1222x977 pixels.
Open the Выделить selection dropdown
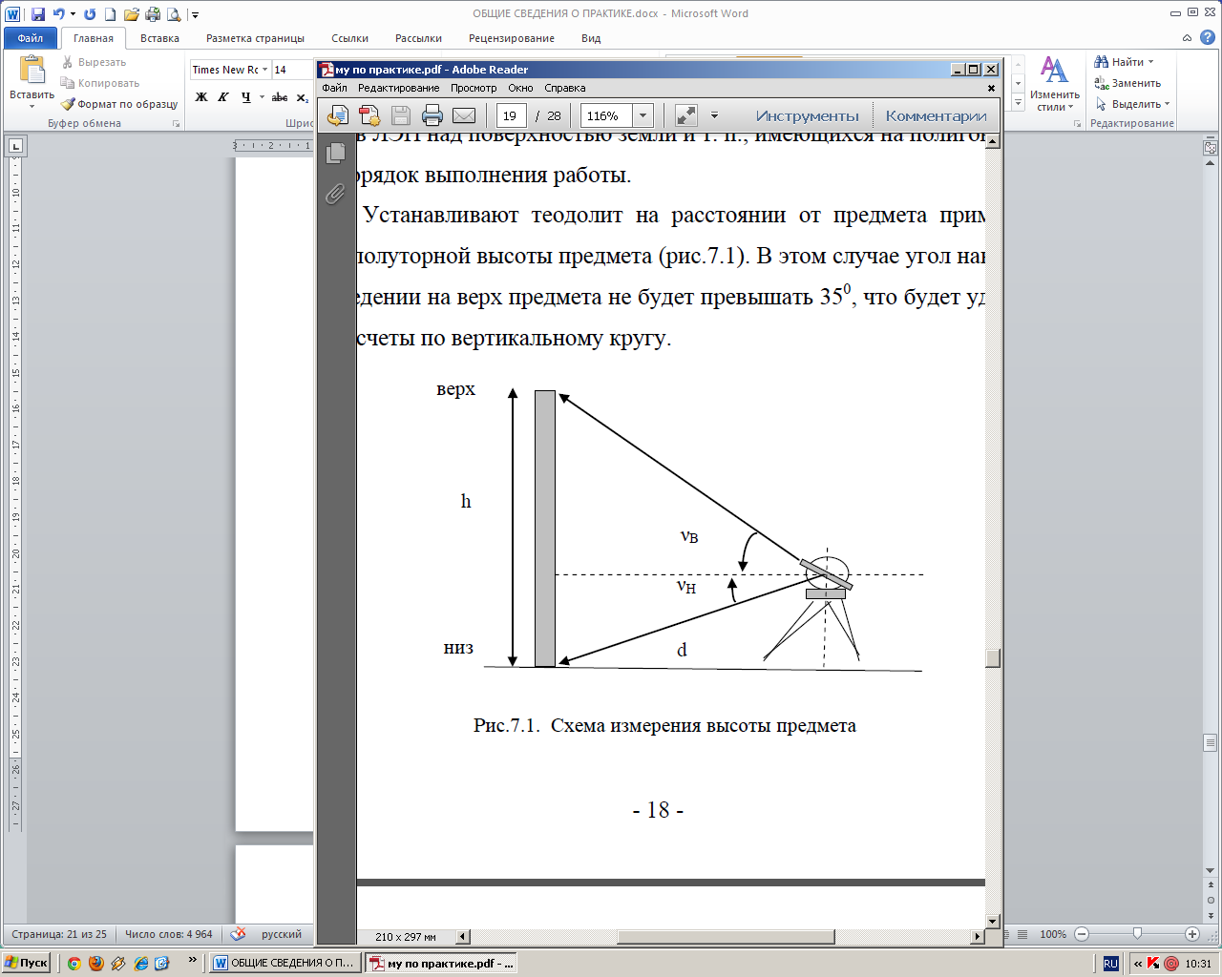1132,104
